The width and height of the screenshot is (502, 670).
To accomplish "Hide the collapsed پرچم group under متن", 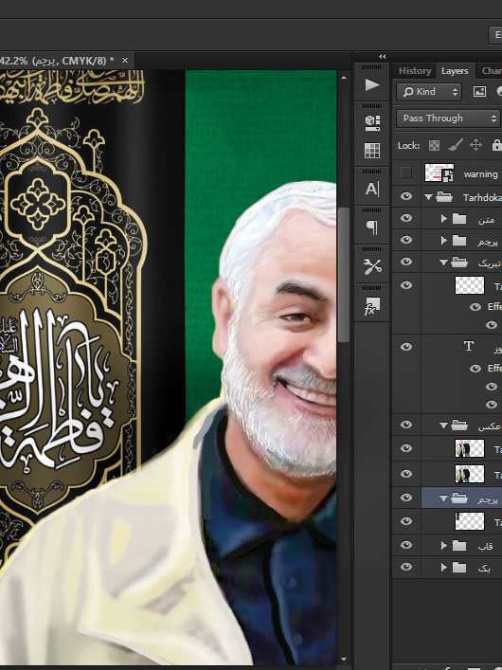I will pyautogui.click(x=406, y=240).
